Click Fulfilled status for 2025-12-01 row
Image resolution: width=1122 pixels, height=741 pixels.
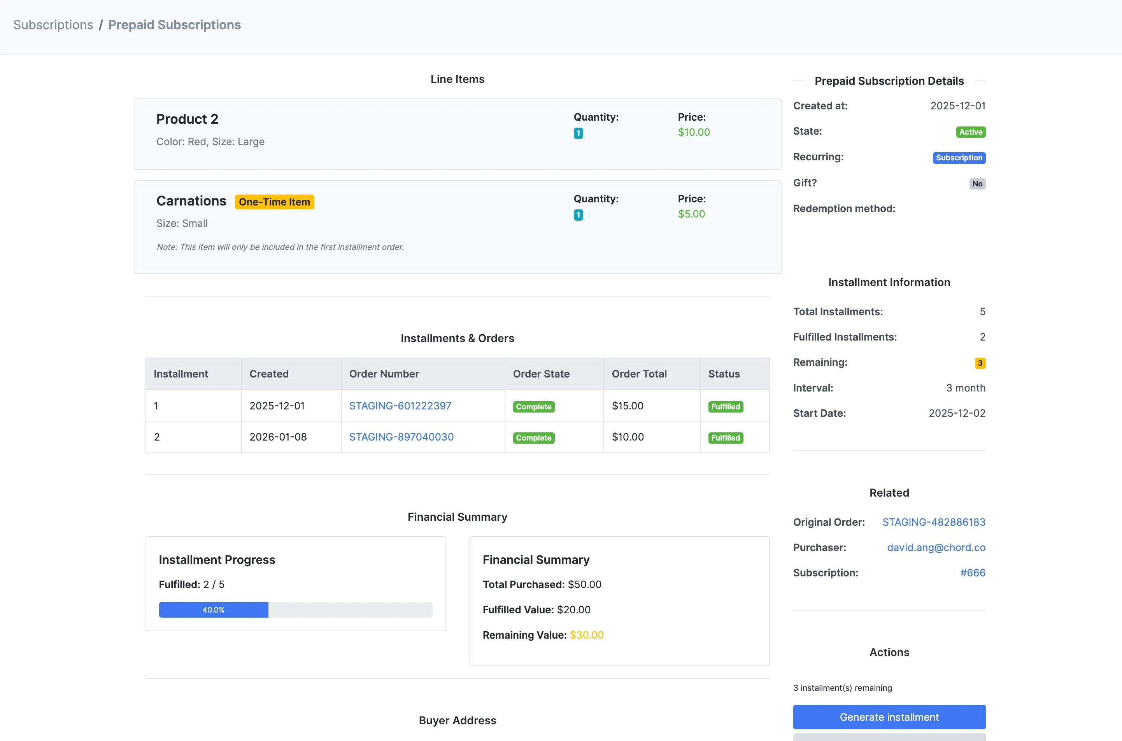coord(725,406)
